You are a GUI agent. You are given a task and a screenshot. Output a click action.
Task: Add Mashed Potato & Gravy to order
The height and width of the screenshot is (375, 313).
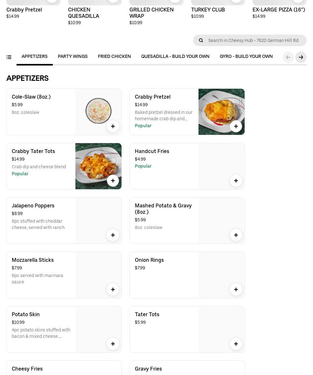pos(236,235)
